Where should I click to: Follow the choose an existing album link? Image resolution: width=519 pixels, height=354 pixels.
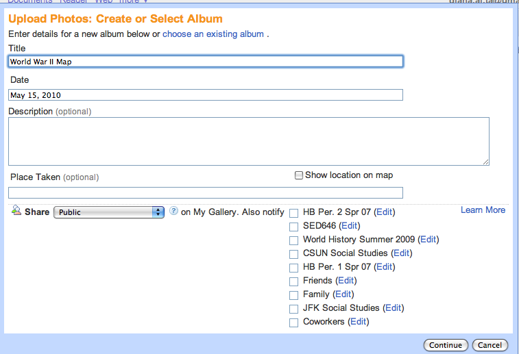[213, 34]
